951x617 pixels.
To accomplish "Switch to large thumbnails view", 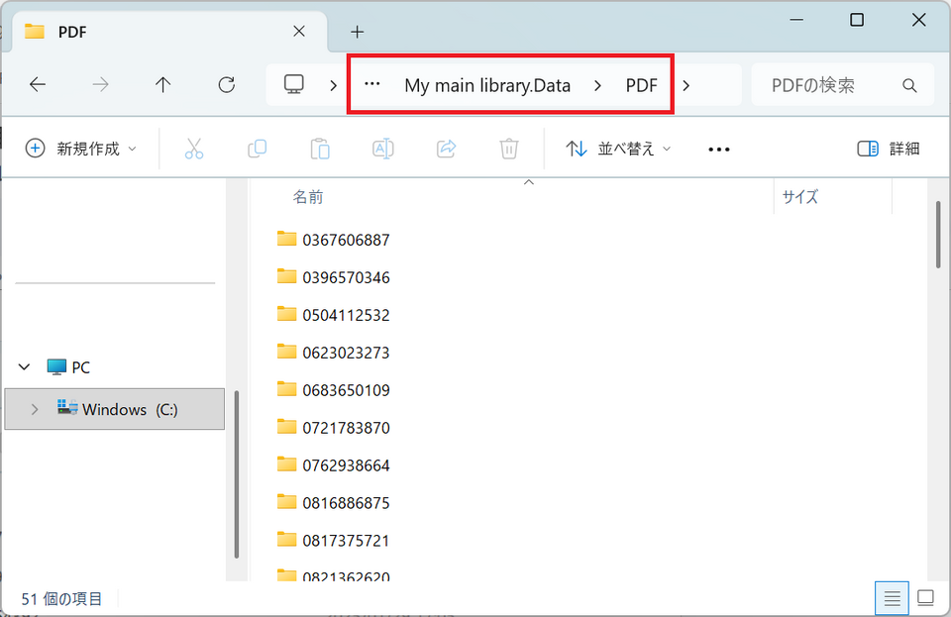I will click(925, 598).
